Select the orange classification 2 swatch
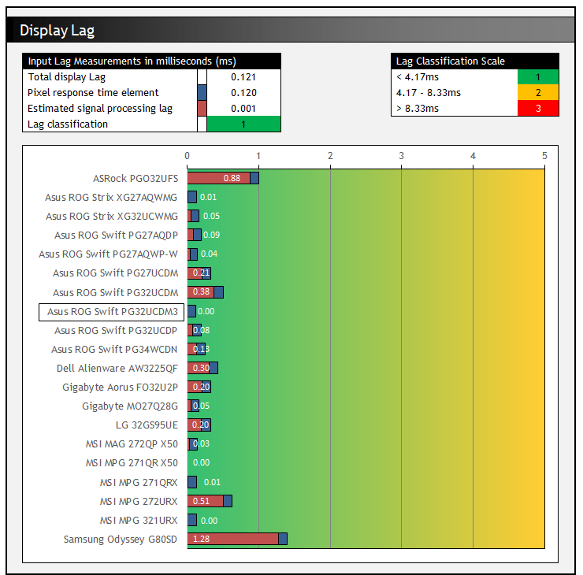Screen dimensions: 583x575 click(538, 93)
